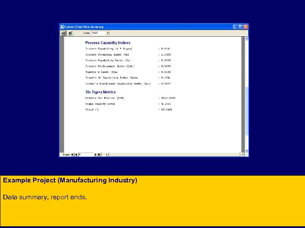Image resolution: width=305 pixels, height=228 pixels.
Task: Click the Six Sigma Metrics heading
Action: pyautogui.click(x=100, y=92)
